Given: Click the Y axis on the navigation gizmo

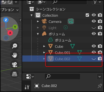Looking at the screenshot, I should coord(15,27).
